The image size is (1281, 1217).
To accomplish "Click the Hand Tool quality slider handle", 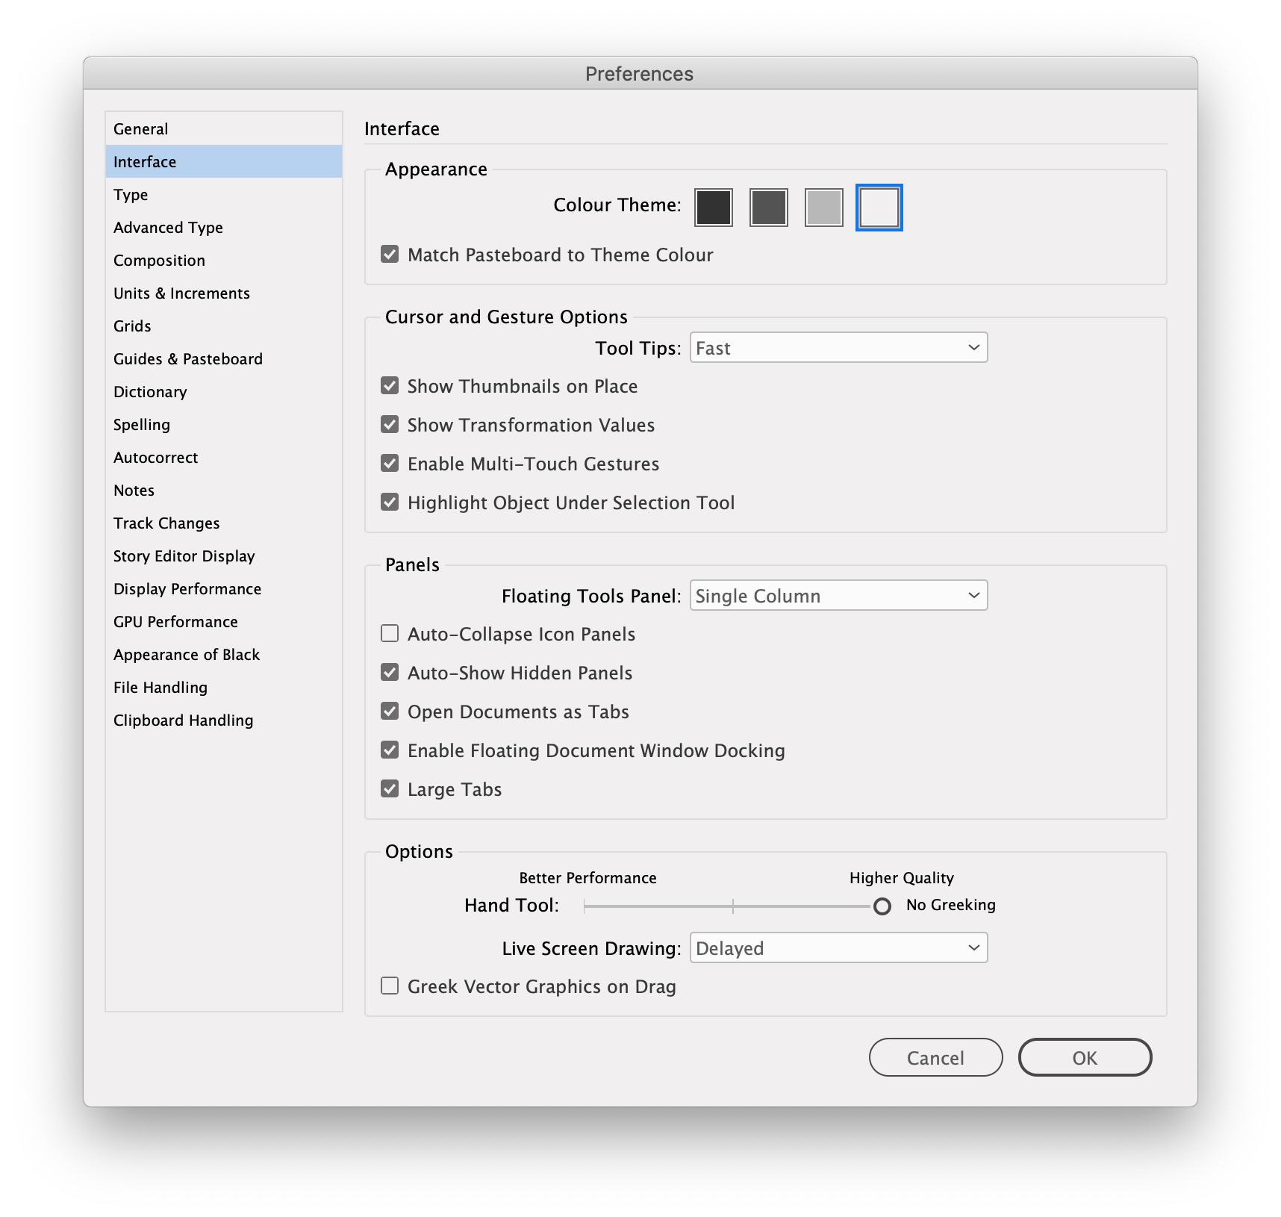I will tap(882, 906).
